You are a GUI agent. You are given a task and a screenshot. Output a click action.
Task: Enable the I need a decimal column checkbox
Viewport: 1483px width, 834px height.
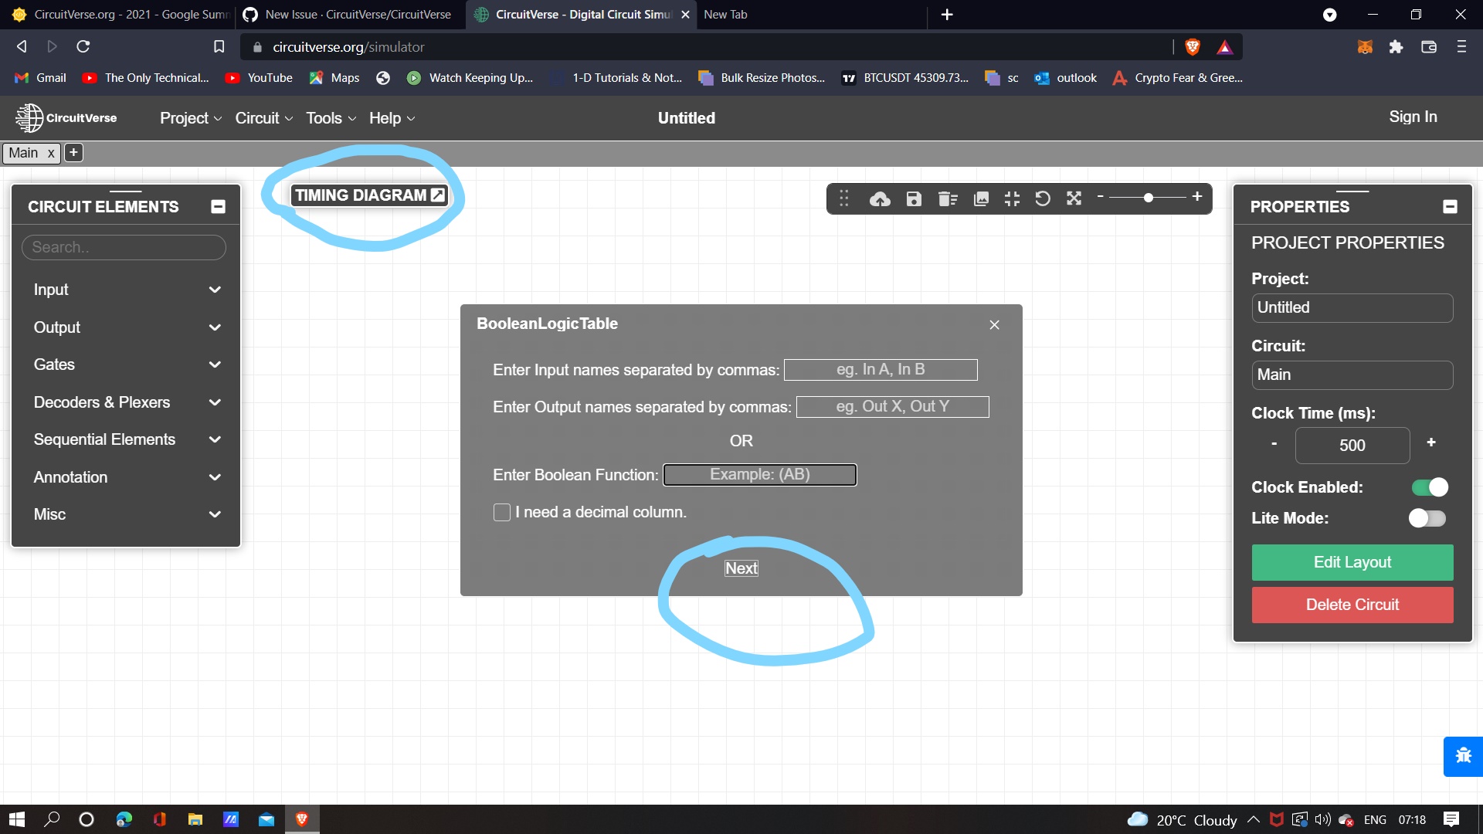tap(501, 512)
